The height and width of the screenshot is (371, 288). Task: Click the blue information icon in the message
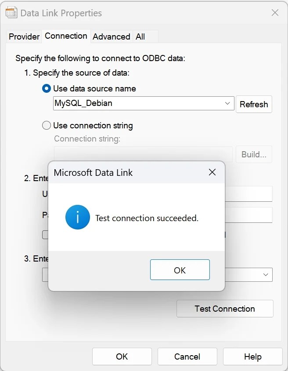pos(77,218)
